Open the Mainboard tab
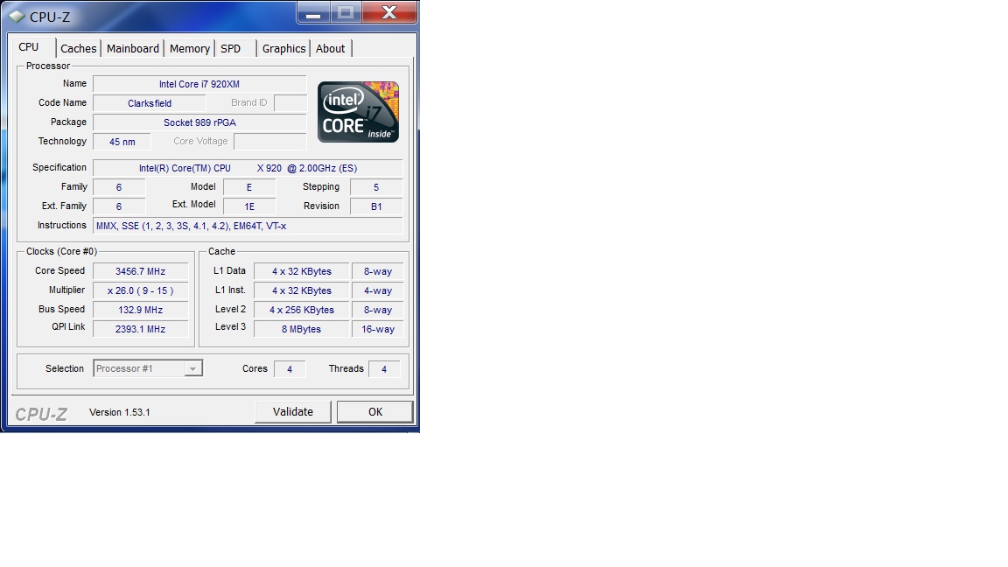 pos(132,48)
